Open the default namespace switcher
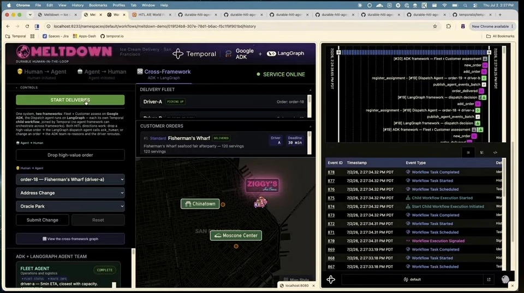 tap(412, 279)
